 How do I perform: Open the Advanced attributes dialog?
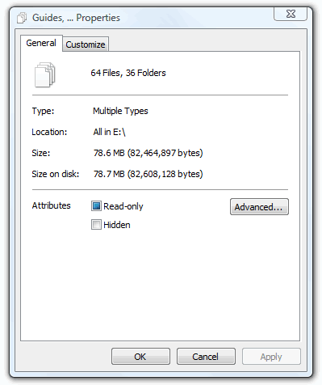click(259, 207)
